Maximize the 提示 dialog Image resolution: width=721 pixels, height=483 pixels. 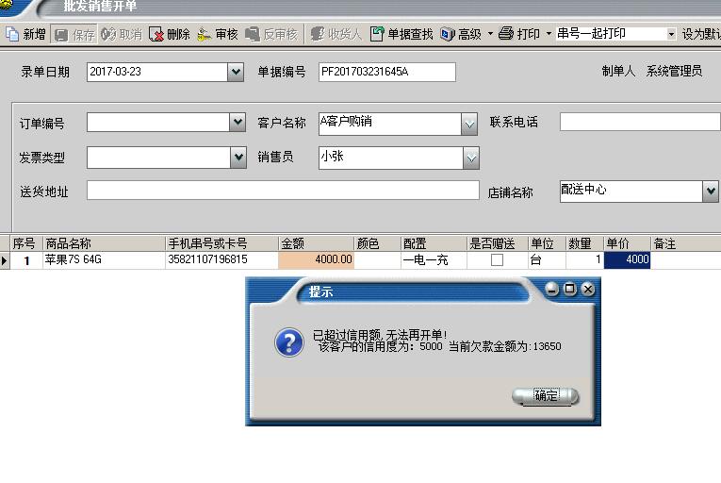coord(569,290)
